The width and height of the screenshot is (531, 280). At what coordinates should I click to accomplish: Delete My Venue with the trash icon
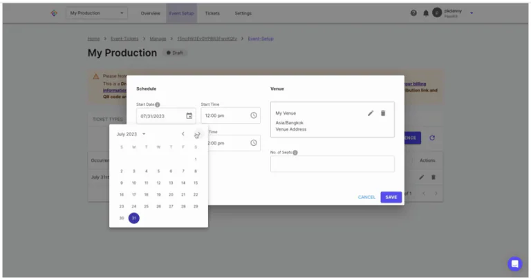pyautogui.click(x=383, y=113)
